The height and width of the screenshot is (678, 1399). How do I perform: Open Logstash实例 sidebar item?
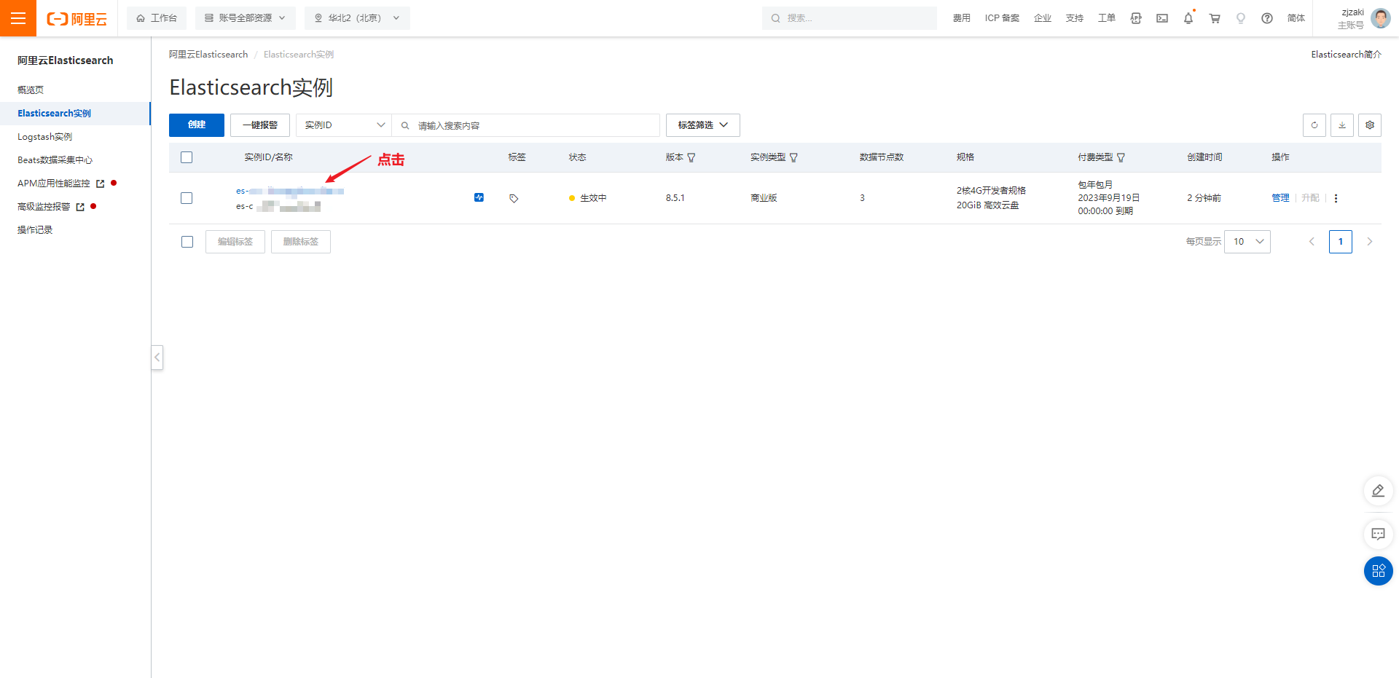click(x=45, y=137)
